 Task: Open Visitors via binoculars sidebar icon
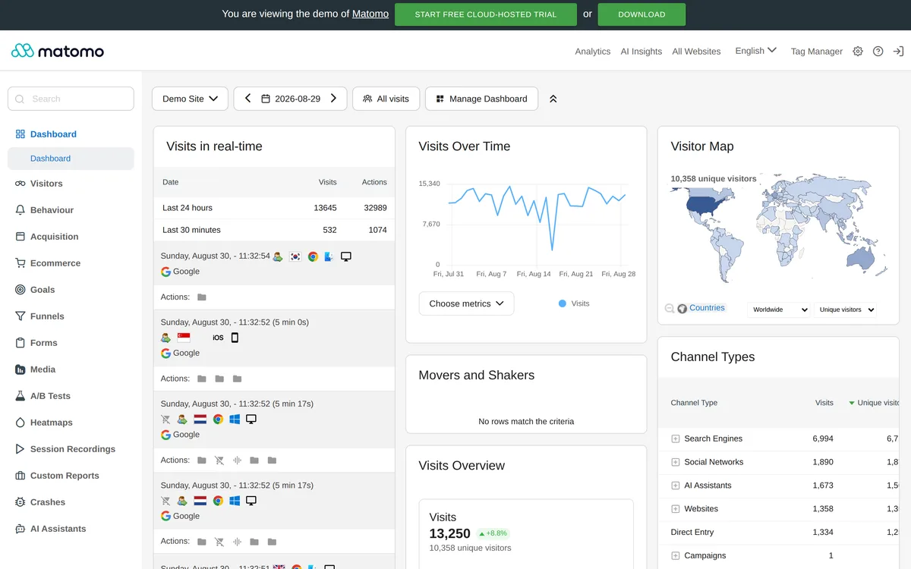(20, 184)
